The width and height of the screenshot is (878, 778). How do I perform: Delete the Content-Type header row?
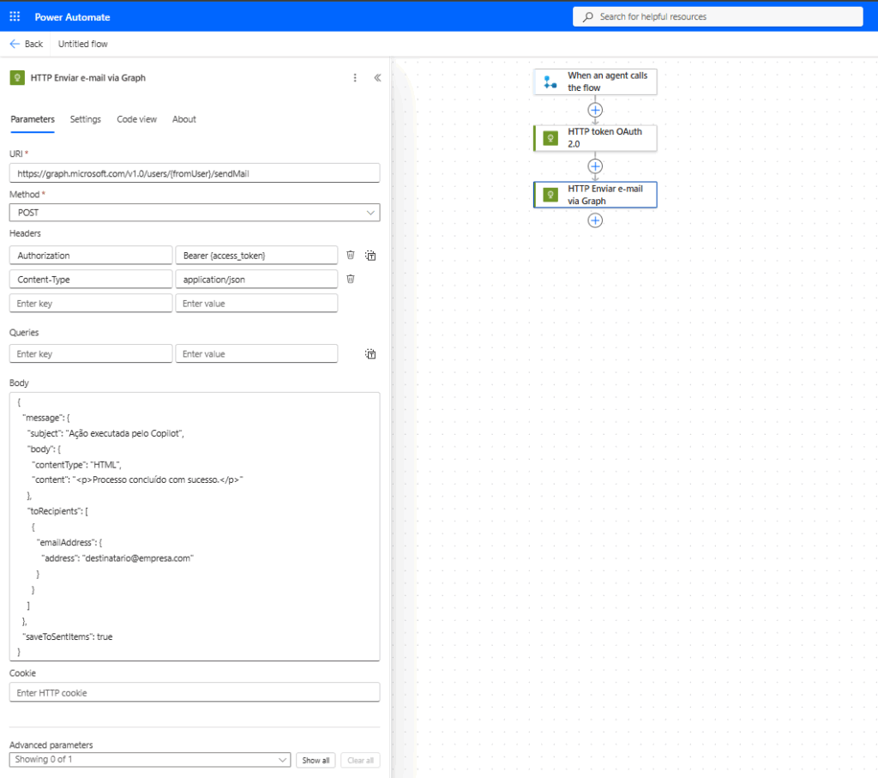tap(351, 279)
